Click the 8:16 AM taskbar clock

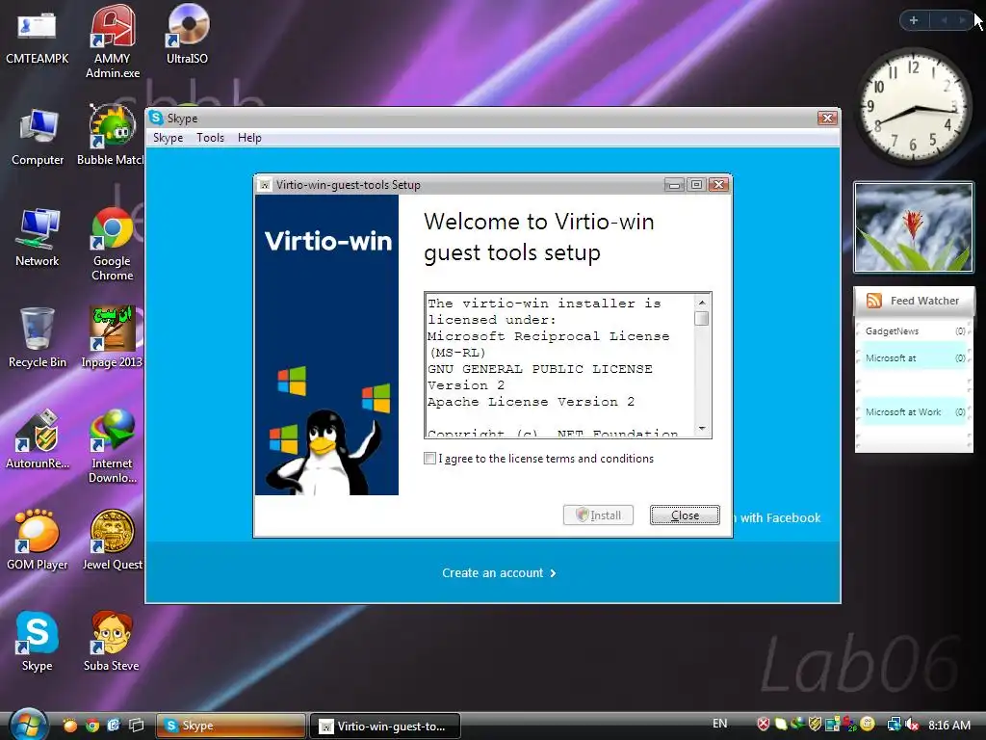click(948, 725)
